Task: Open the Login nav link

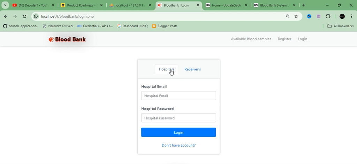Action: coord(302,39)
